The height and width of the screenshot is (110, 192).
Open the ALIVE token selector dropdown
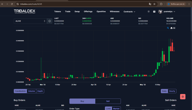pyautogui.click(x=30, y=21)
